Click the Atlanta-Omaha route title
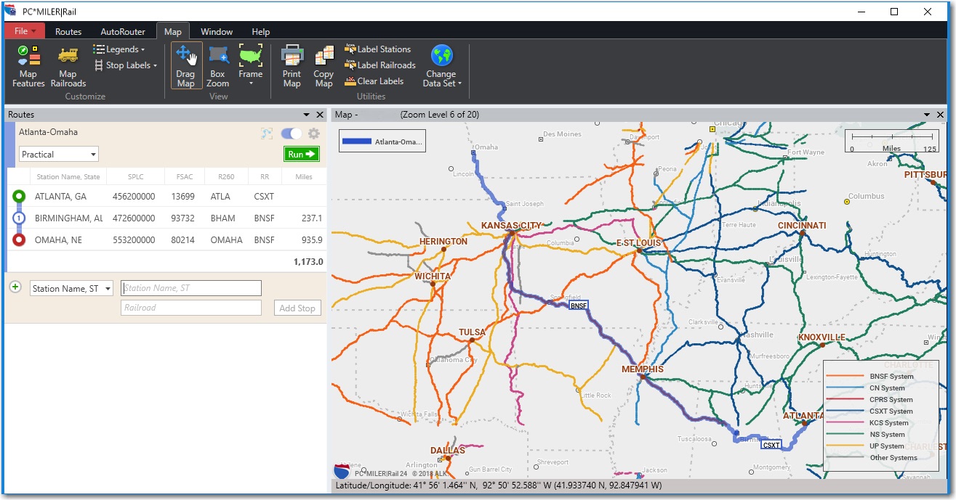The height and width of the screenshot is (500, 956). 48,132
